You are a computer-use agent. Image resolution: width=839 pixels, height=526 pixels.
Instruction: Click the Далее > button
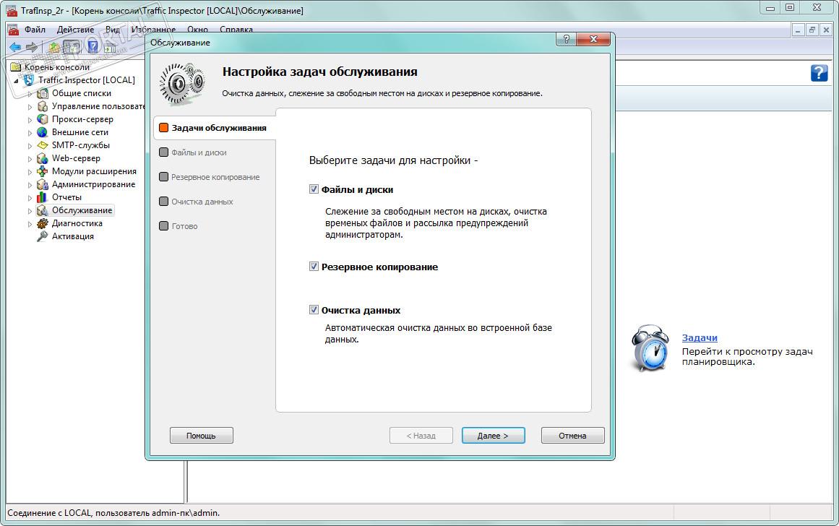pos(493,435)
